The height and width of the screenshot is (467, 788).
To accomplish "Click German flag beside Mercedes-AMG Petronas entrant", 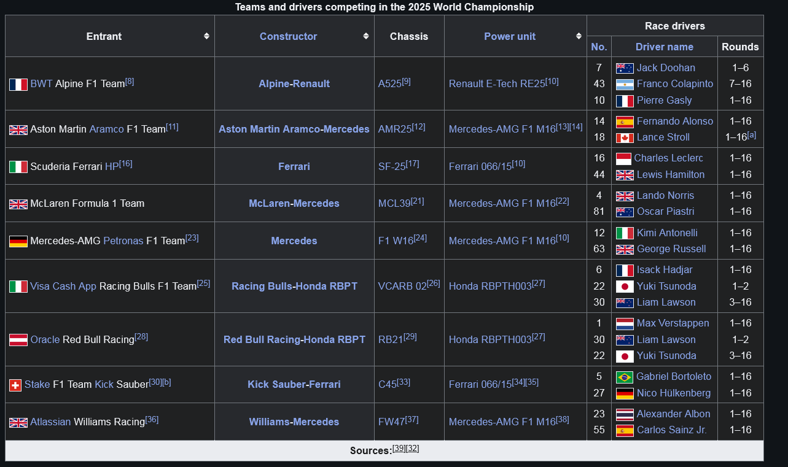I will [x=18, y=241].
